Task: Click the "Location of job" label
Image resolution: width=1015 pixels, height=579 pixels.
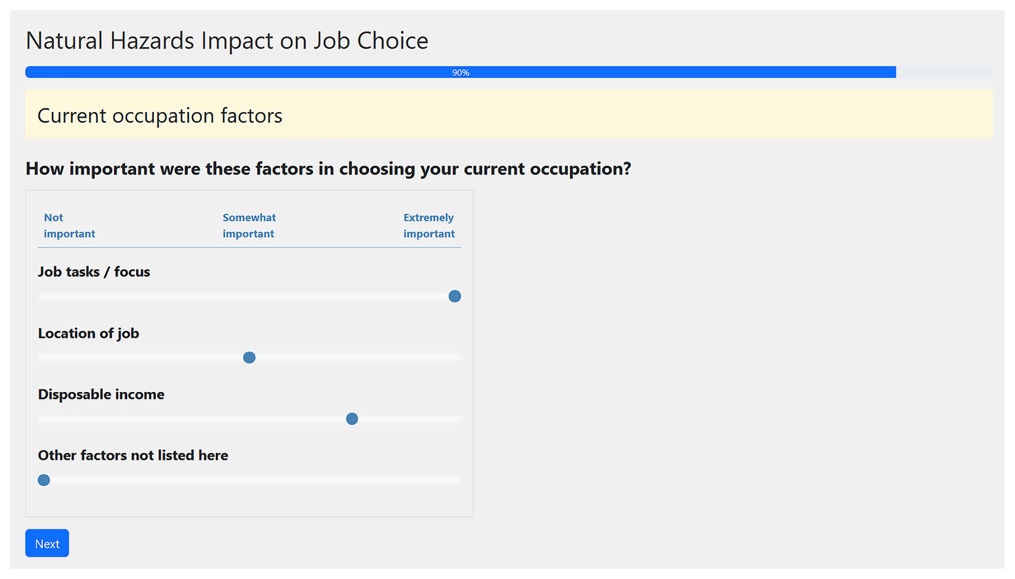Action: [x=89, y=333]
